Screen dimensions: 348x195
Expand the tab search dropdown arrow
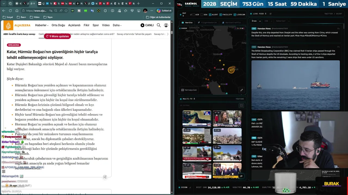(x=4, y=4)
